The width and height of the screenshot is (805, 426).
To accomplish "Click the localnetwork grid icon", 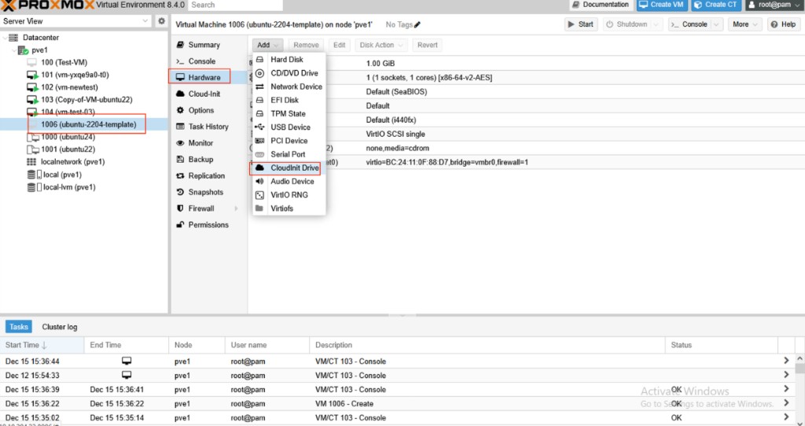I will (31, 162).
